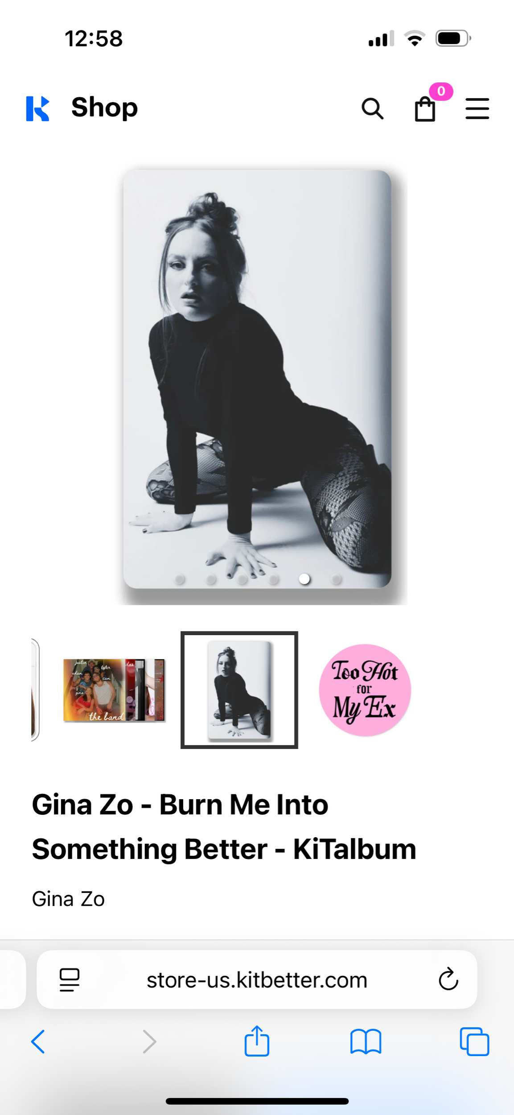Open Safari page settings icon
Screen dimensions: 514x1115
(x=70, y=979)
